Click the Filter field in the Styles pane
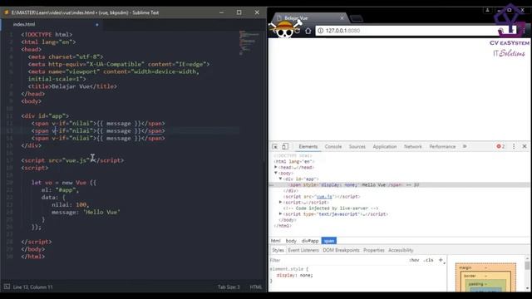Image resolution: width=532 pixels, height=299 pixels. 337,260
